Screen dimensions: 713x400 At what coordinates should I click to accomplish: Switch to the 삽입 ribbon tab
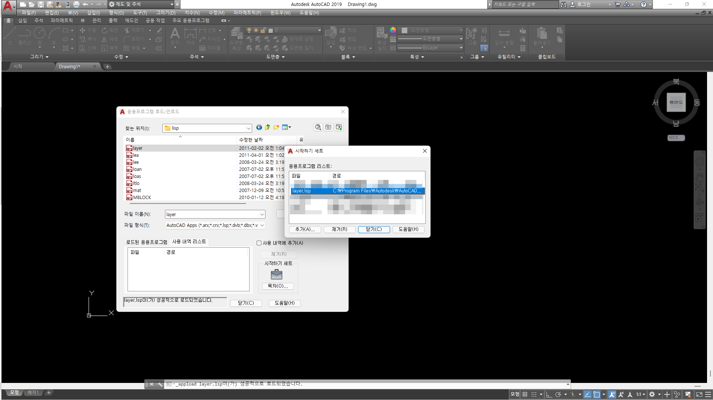pos(23,20)
